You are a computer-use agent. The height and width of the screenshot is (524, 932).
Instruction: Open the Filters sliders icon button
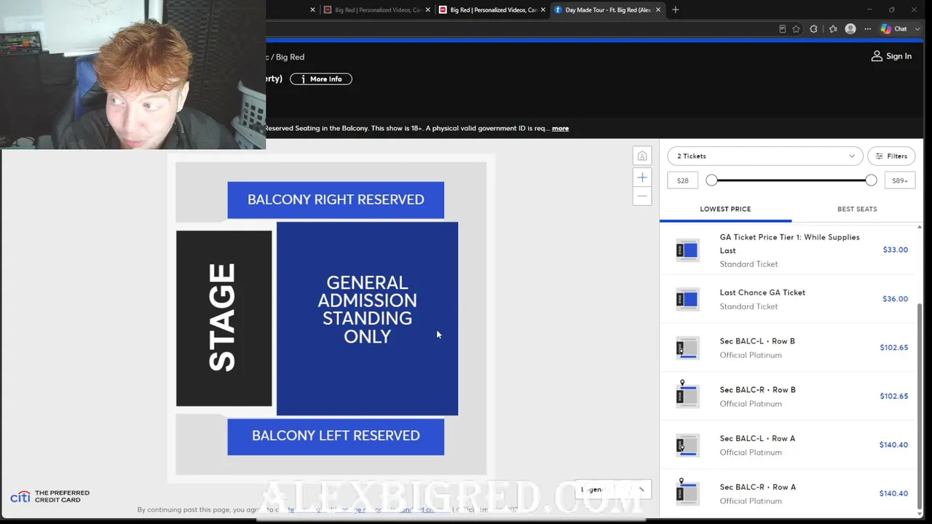coord(891,156)
